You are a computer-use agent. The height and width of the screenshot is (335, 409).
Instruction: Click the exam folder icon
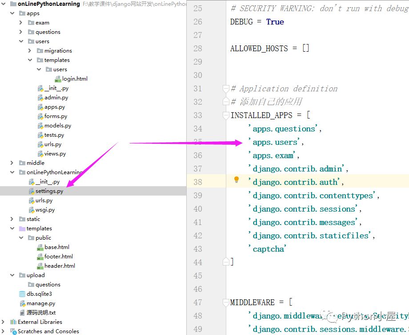click(x=31, y=23)
